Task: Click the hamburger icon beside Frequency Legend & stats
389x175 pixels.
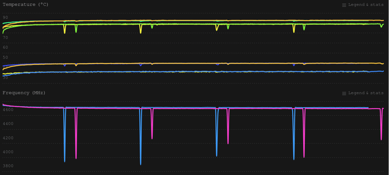Action: (344, 93)
